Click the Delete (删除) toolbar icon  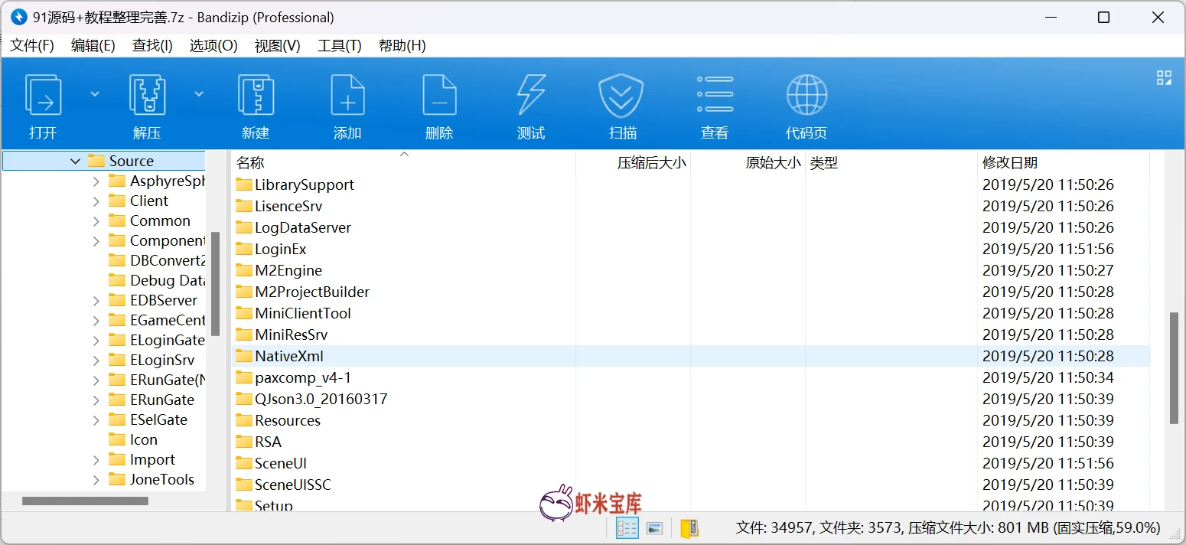[439, 95]
